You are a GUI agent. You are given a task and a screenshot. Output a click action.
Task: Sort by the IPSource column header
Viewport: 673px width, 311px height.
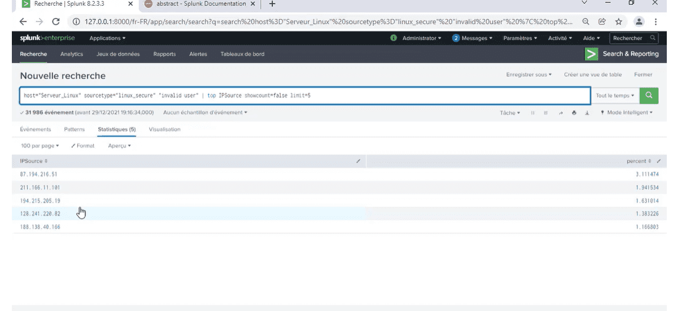[x=33, y=161]
